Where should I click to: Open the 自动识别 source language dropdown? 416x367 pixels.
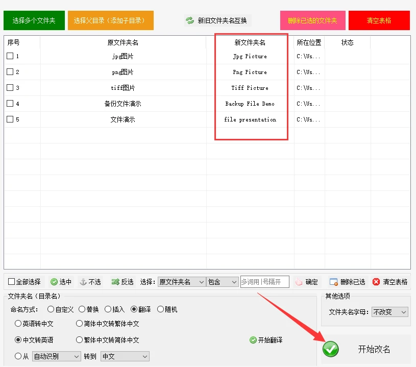57,356
